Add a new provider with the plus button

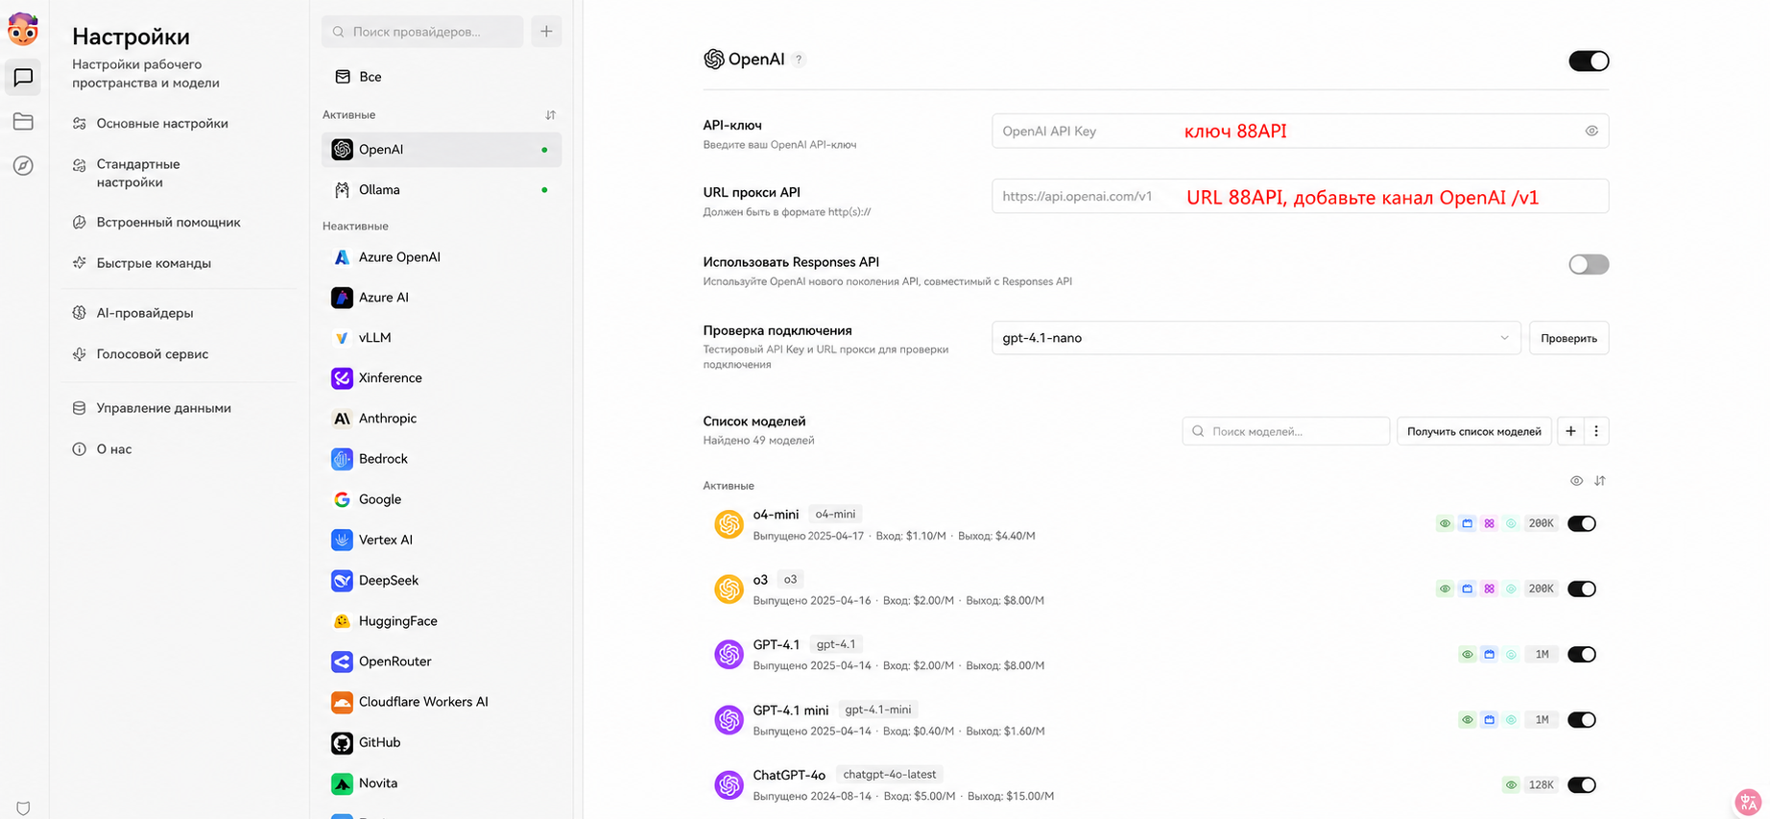pos(546,32)
